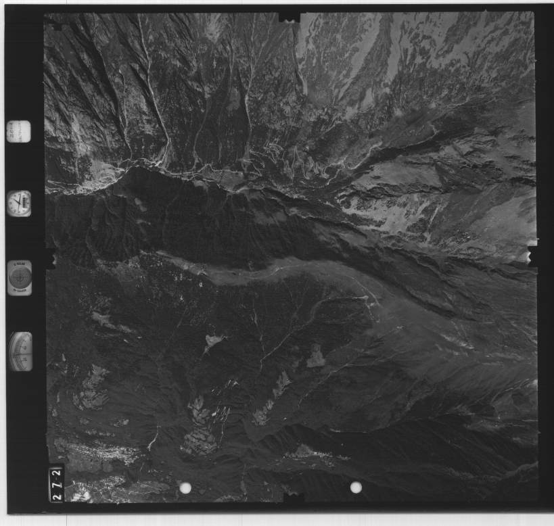Select the top-edge fiducial notch
This screenshot has height=526, width=554.
pos(289,18)
